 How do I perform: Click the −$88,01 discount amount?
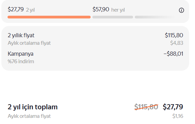point(173,54)
